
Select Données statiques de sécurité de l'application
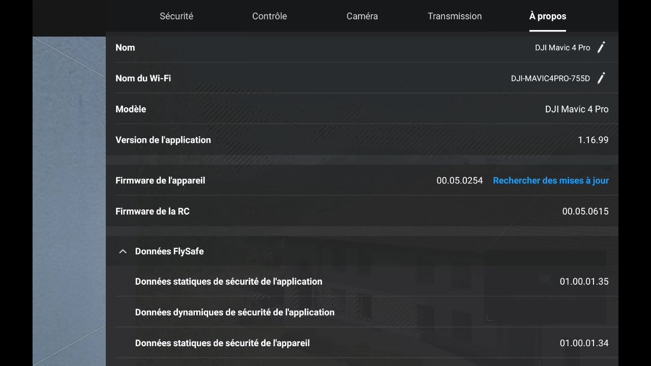coord(229,282)
